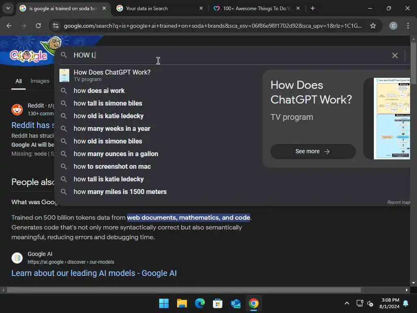
Task: Click the muted volume tray icon
Action: [x=370, y=303]
